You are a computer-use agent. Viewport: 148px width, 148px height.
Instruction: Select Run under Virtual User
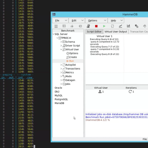71,61
